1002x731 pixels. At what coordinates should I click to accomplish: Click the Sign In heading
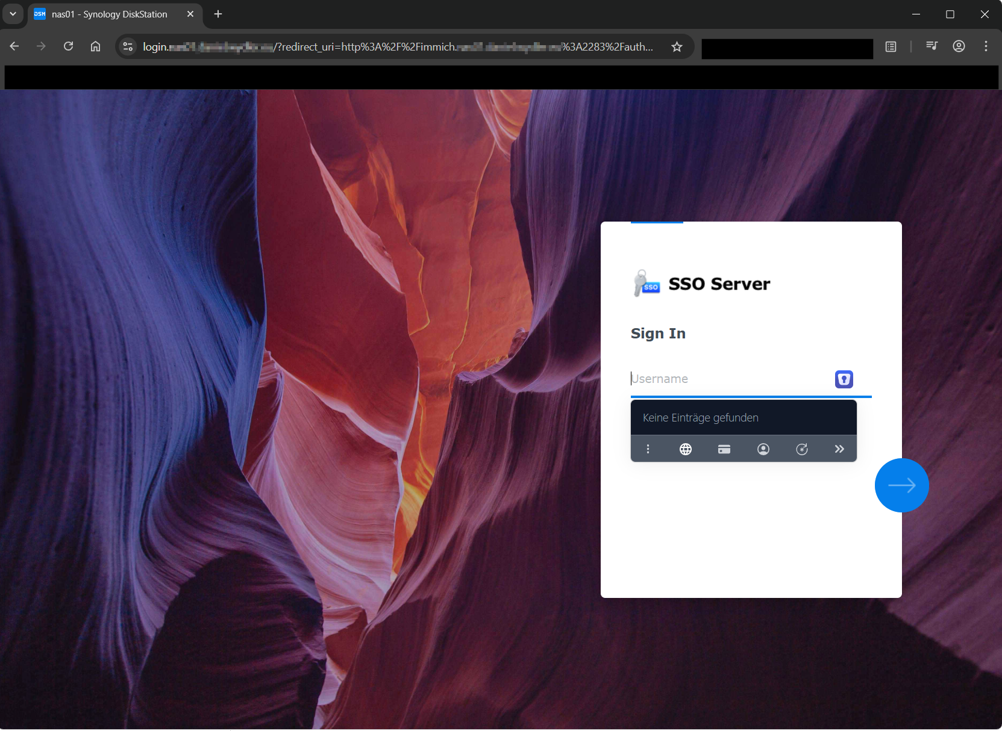(658, 334)
